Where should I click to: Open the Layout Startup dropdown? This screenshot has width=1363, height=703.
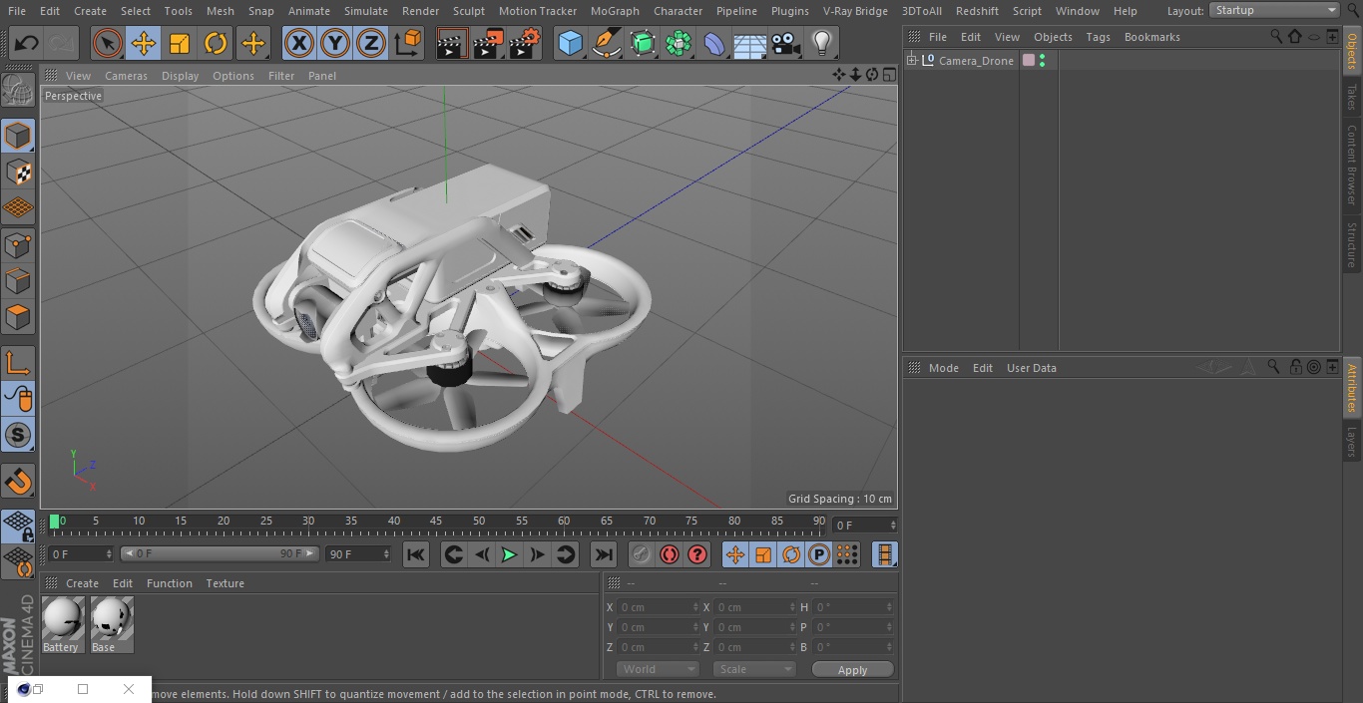pos(1274,10)
